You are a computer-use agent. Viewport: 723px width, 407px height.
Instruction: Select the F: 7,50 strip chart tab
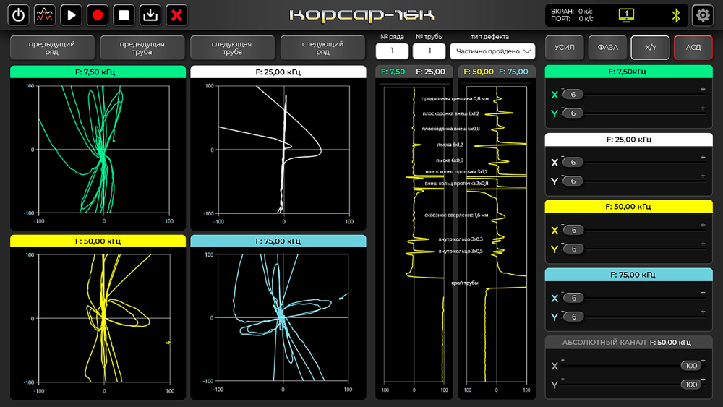(393, 72)
